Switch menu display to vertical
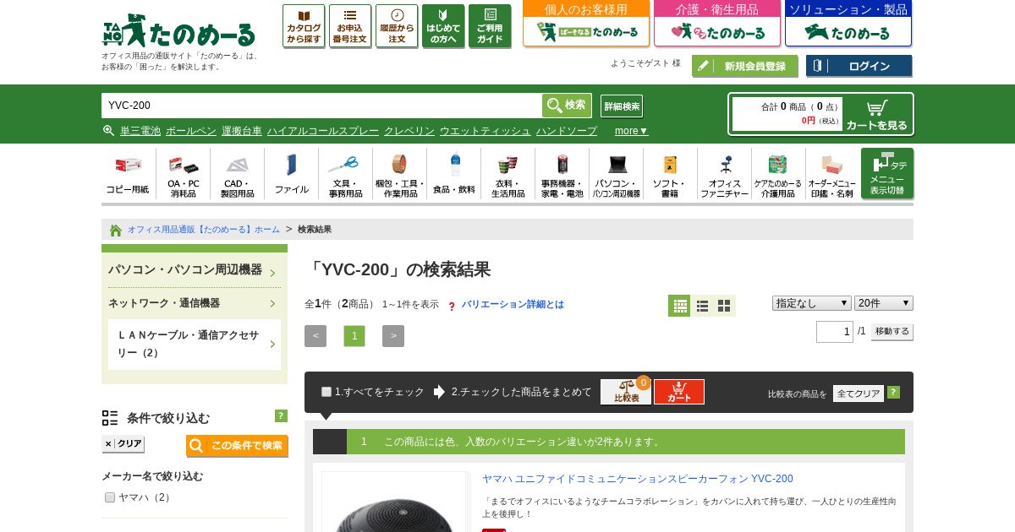 pos(887,173)
